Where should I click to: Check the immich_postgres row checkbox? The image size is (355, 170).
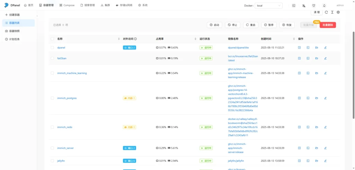(52, 98)
